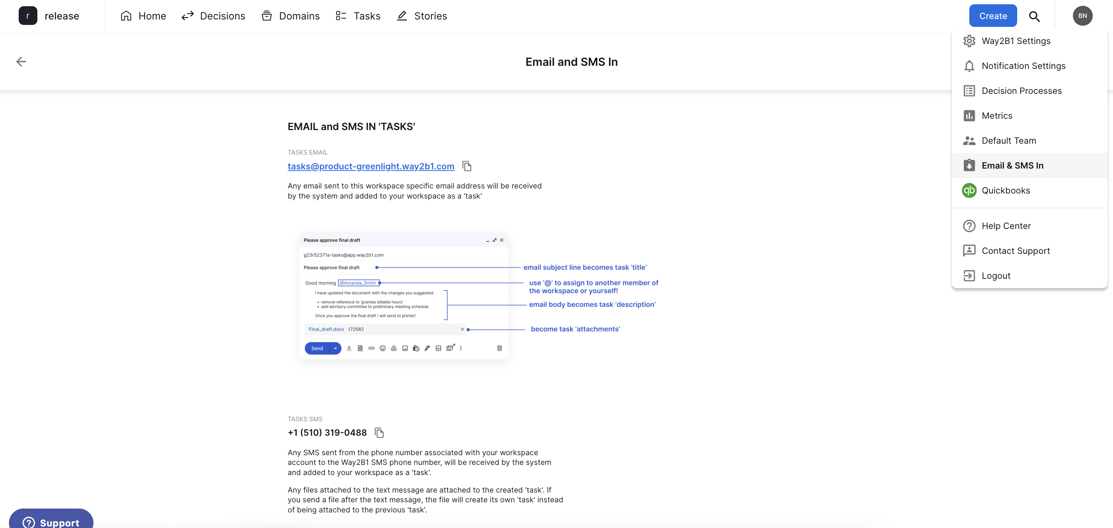Click the blue Create button
This screenshot has height=528, width=1113.
pos(992,16)
